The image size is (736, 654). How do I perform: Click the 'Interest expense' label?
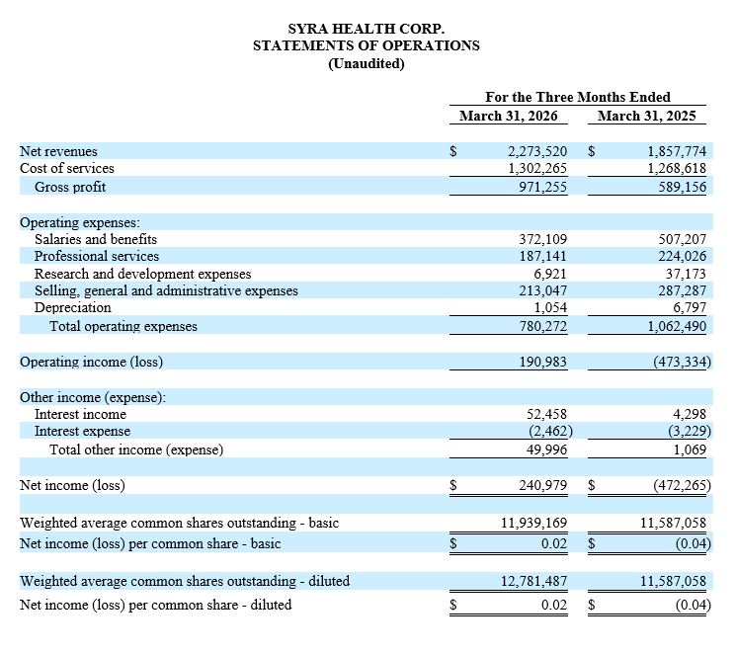83,432
